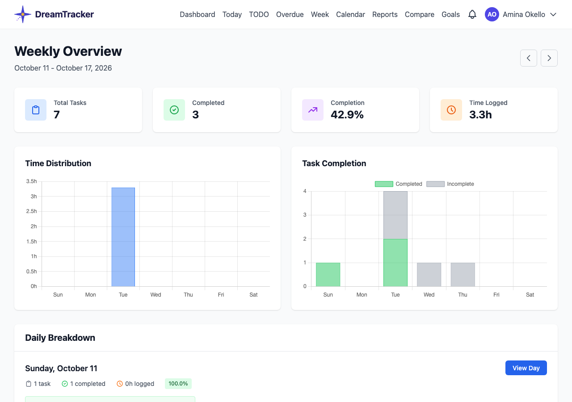The image size is (572, 402).
Task: Click the October 11 - October 17, 2026 date range
Action: pyautogui.click(x=63, y=68)
